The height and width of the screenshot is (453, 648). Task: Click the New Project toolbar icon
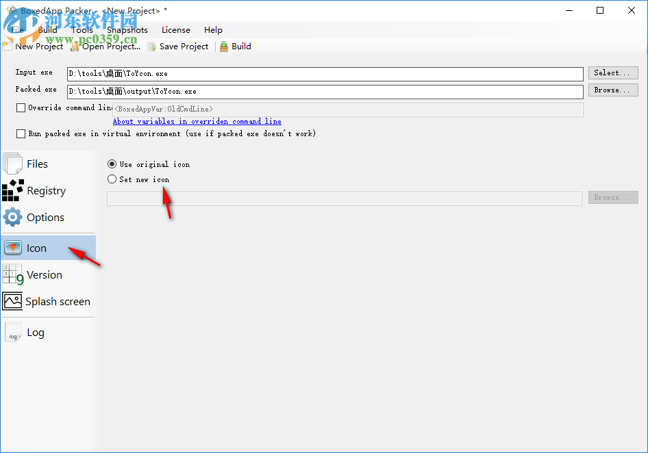coord(33,46)
